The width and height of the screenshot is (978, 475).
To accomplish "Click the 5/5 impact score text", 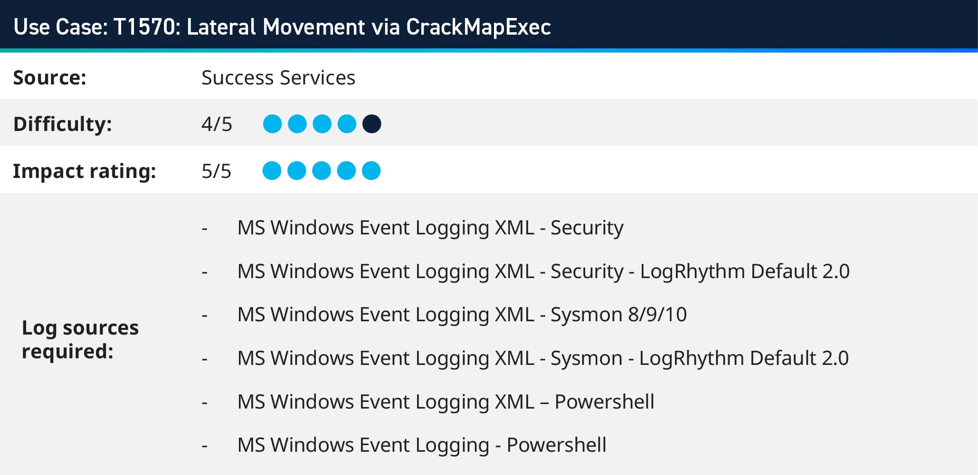I will tap(216, 171).
